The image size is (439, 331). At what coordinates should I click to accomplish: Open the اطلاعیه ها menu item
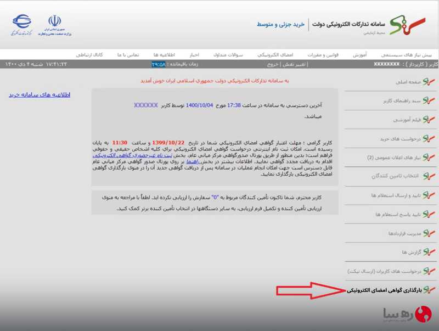[164, 55]
